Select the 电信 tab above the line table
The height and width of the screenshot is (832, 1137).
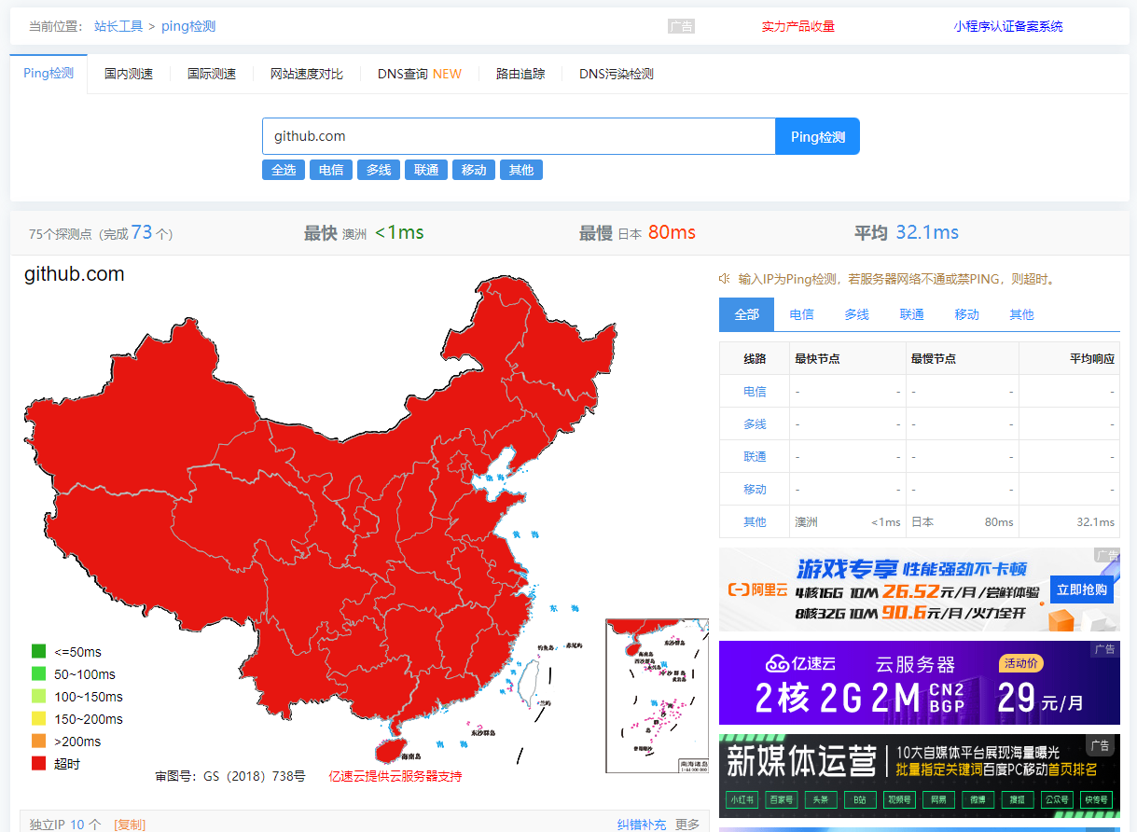pos(801,314)
